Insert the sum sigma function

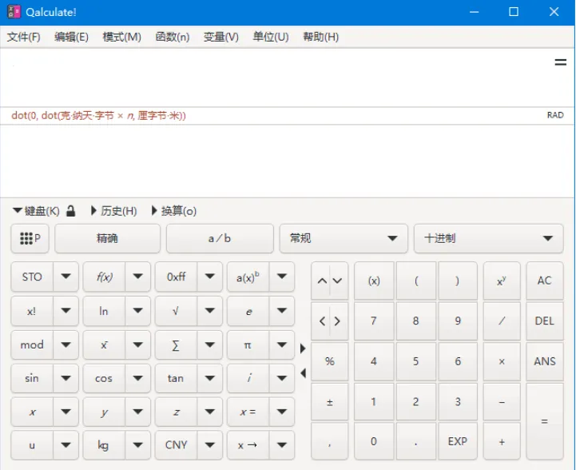pos(176,345)
